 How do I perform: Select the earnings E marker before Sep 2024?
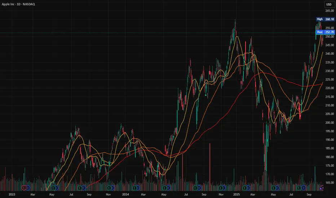click(195, 188)
